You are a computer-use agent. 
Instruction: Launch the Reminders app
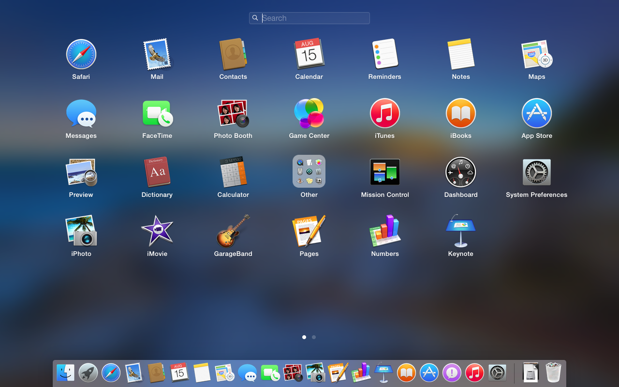tap(385, 54)
